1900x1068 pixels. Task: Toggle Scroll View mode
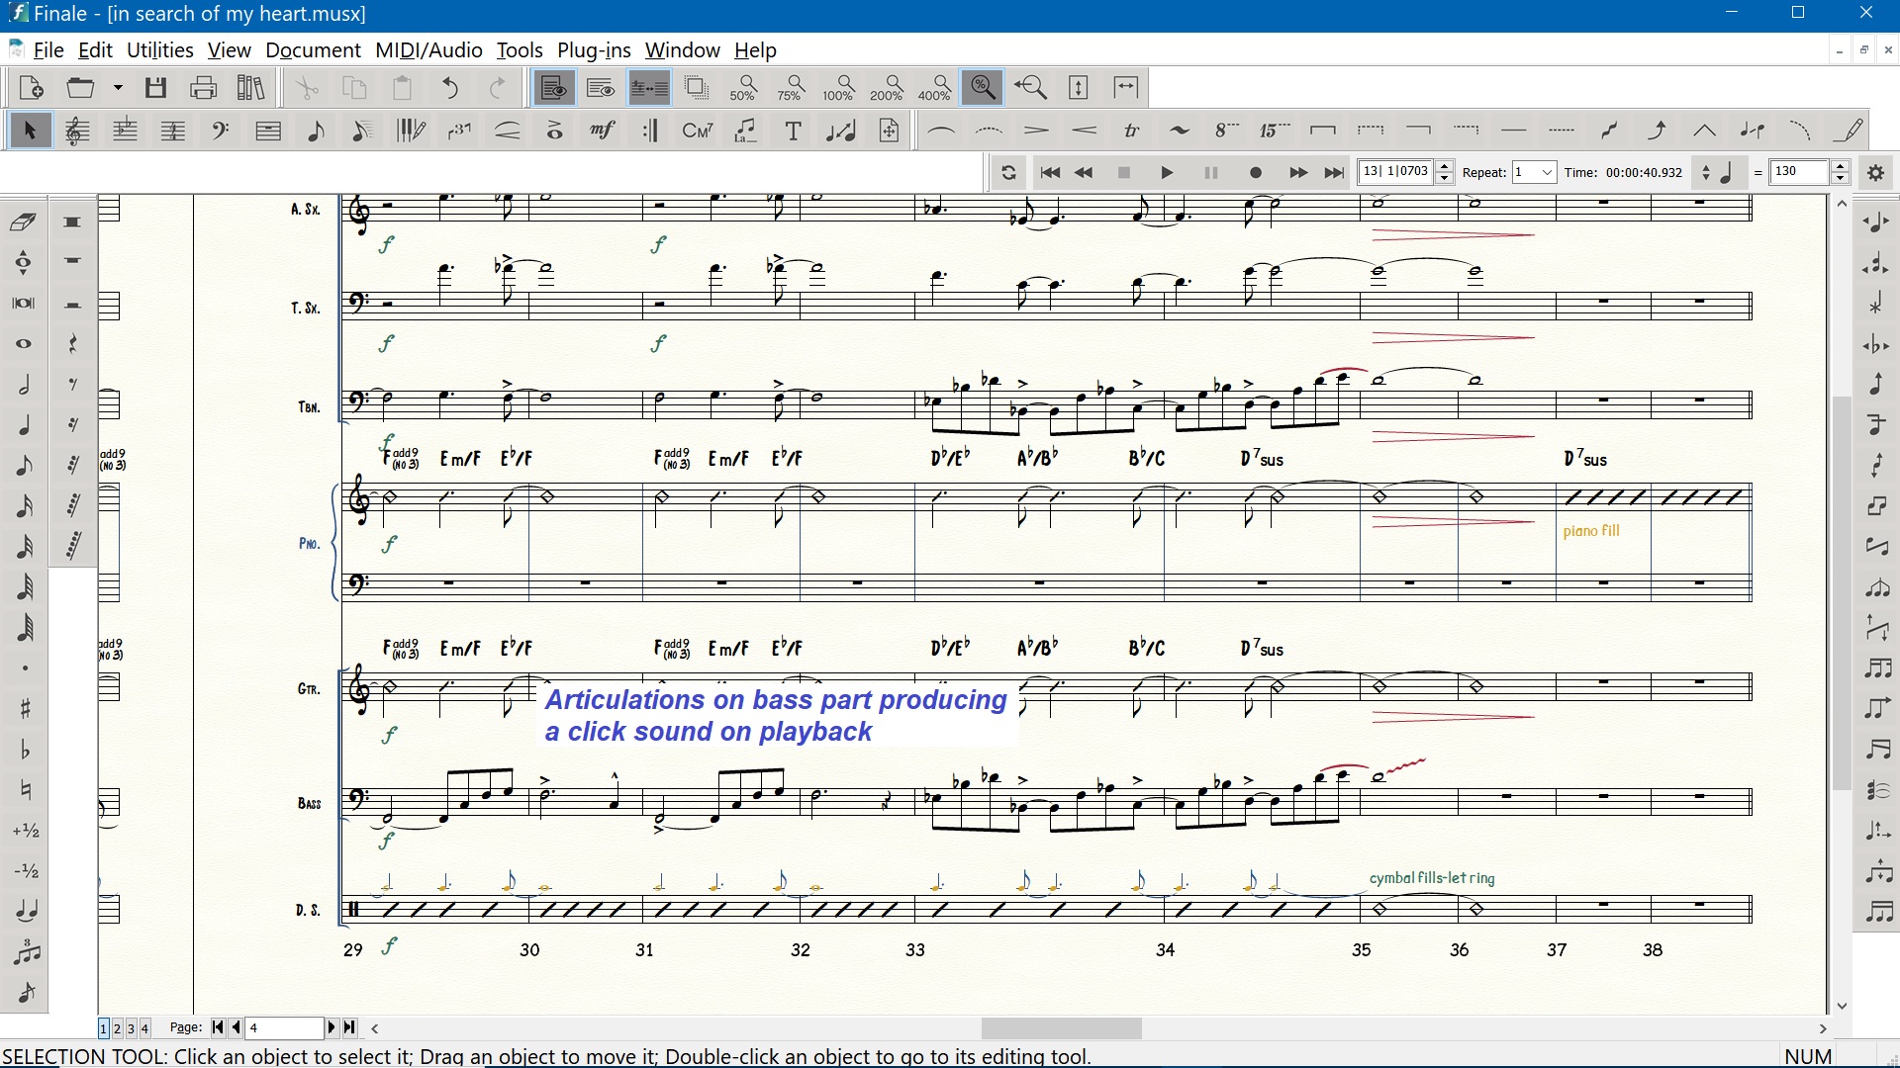click(x=602, y=88)
